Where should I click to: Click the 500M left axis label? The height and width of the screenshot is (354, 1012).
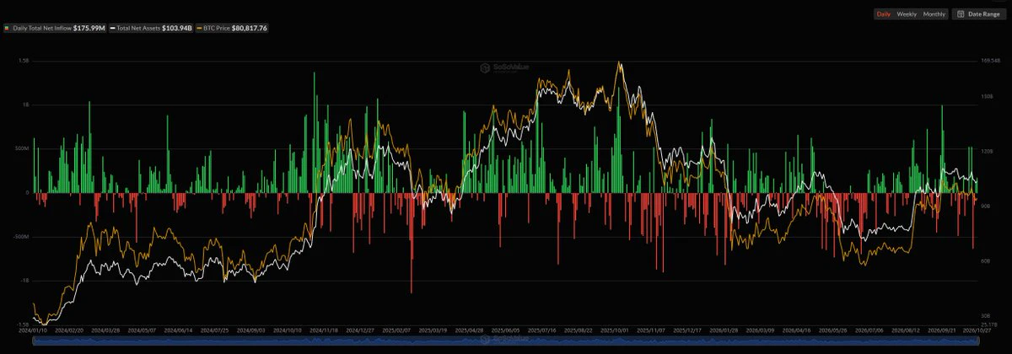click(23, 149)
